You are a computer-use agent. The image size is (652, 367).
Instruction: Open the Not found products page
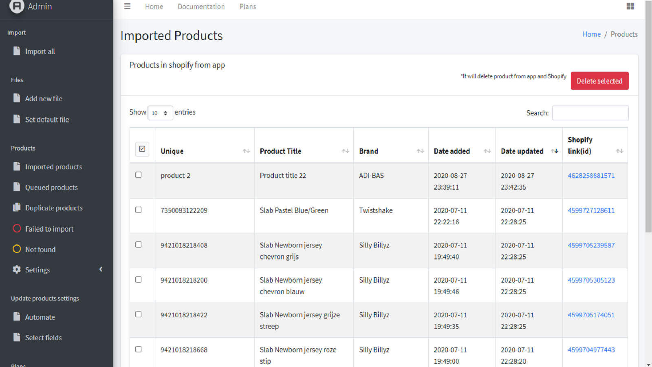tap(40, 249)
